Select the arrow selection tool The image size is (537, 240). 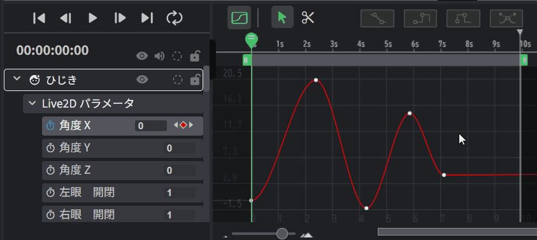[x=282, y=17]
